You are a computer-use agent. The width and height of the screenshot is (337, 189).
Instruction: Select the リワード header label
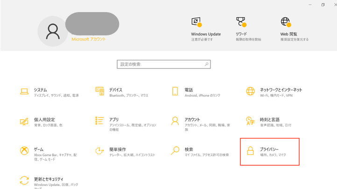(x=241, y=34)
